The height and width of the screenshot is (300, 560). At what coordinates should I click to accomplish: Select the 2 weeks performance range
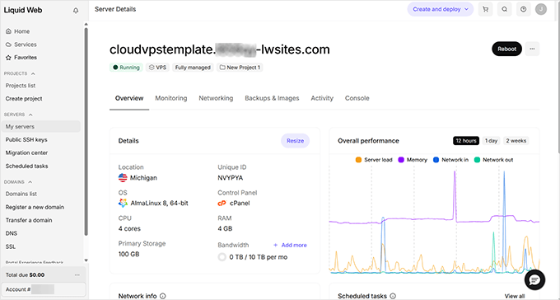click(x=516, y=141)
